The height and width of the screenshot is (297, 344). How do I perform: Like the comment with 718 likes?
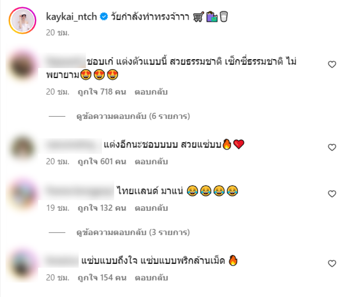coord(332,64)
